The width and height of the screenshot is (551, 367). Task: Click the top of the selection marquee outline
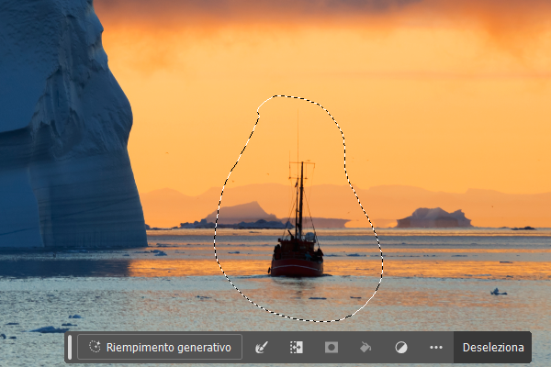pyautogui.click(x=287, y=95)
